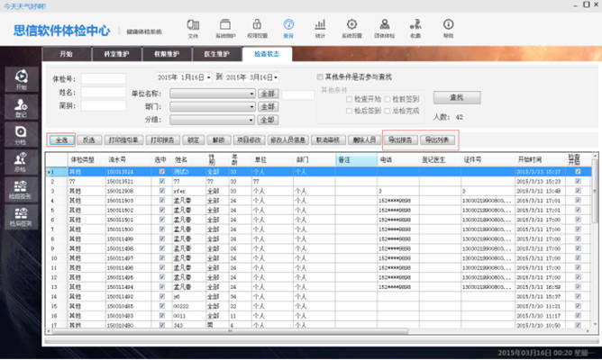602x360 pixels.
Task: Switch to the third tab, left of 医生维护
Action: (x=167, y=54)
